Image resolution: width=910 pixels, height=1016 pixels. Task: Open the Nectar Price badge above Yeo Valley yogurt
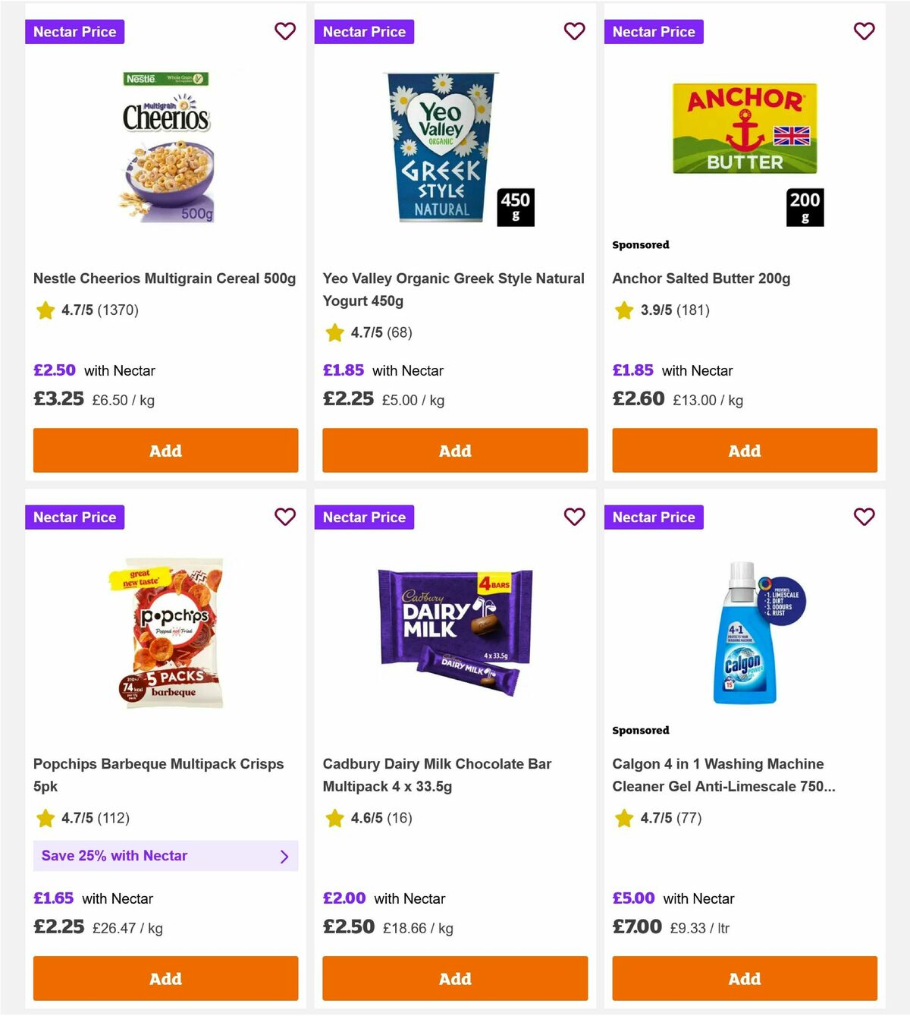click(x=364, y=31)
